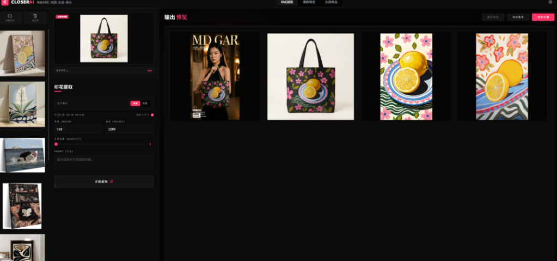Image resolution: width=557 pixels, height=261 pixels.
Task: Open the folder load button in sidebar
Action: (10, 18)
